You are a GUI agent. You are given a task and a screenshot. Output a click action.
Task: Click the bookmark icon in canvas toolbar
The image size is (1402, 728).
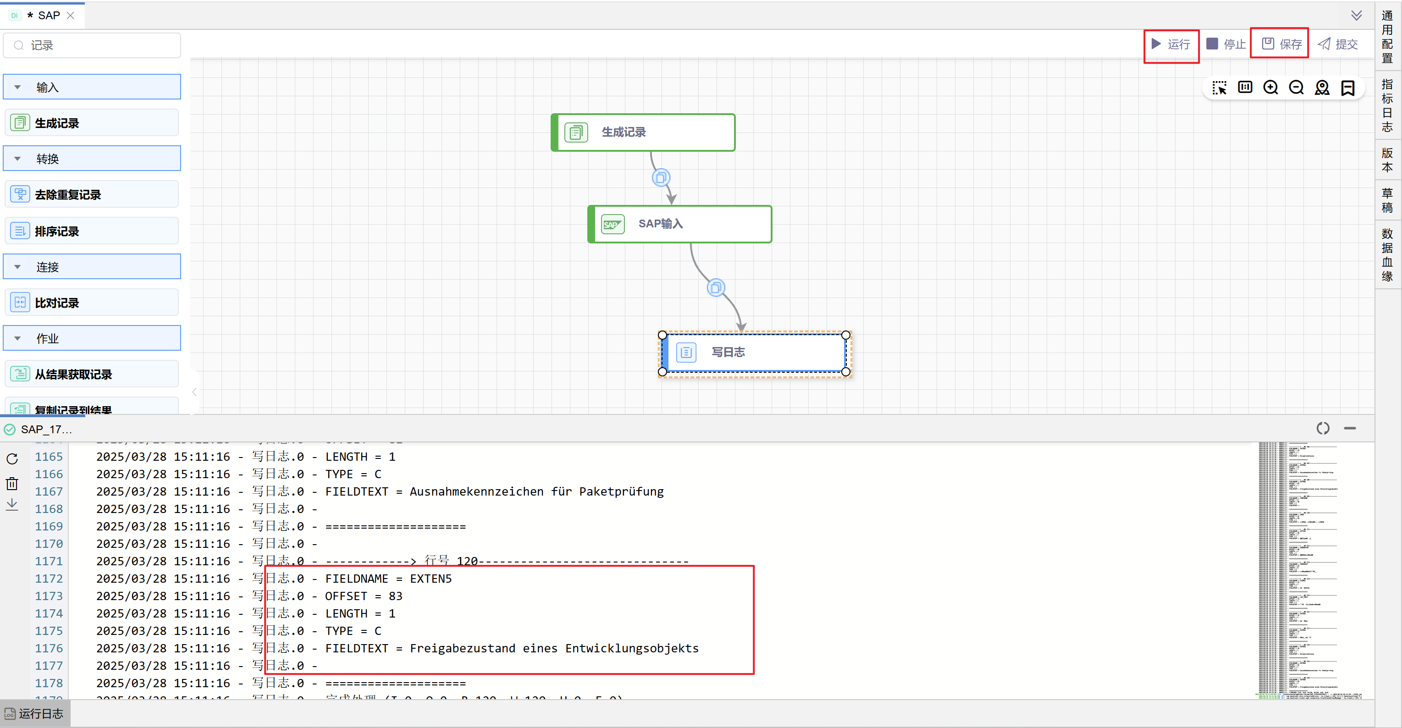coord(1347,88)
